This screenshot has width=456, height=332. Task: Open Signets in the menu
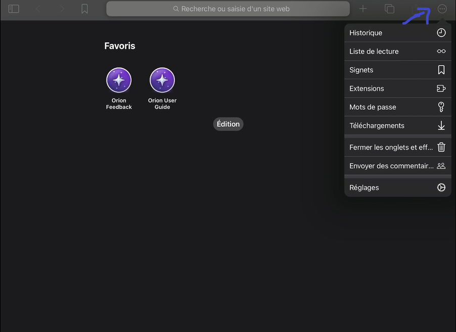click(397, 70)
